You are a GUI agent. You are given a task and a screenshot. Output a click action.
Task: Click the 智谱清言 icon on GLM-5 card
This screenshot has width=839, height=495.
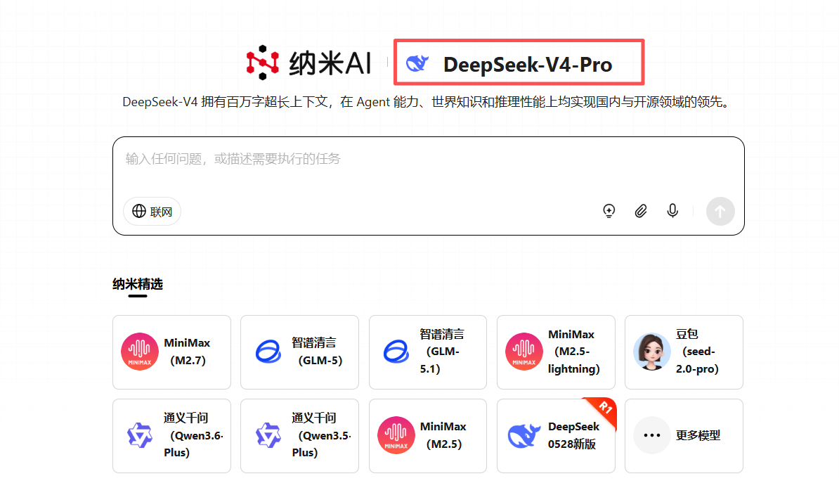[268, 352]
